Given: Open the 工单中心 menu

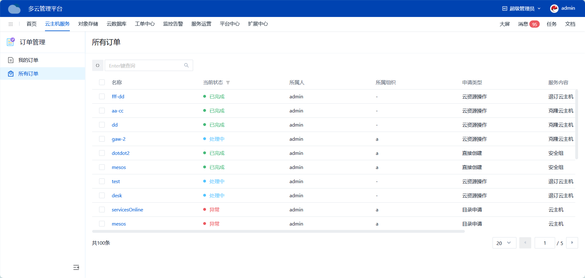Looking at the screenshot, I should [x=145, y=24].
